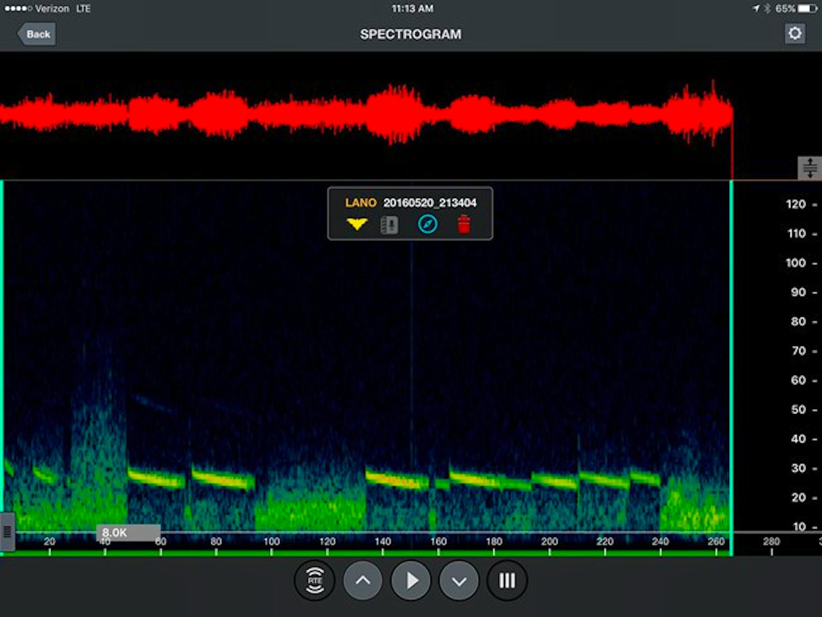Tap the waveform height adjust handle
The width and height of the screenshot is (822, 617).
pos(810,168)
